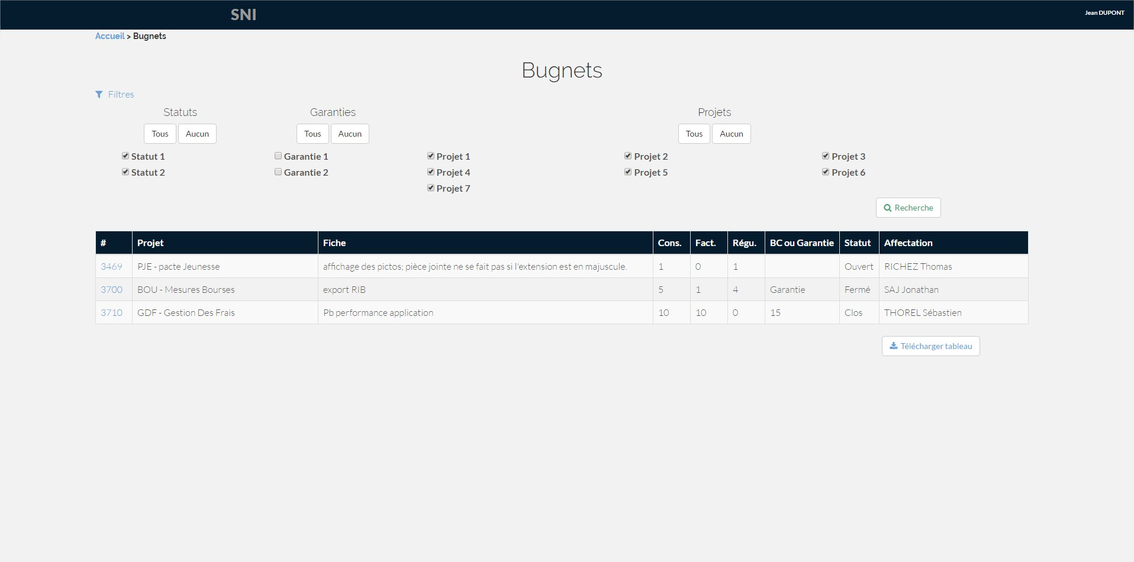Enable the Garantie 2 checkbox

click(278, 172)
